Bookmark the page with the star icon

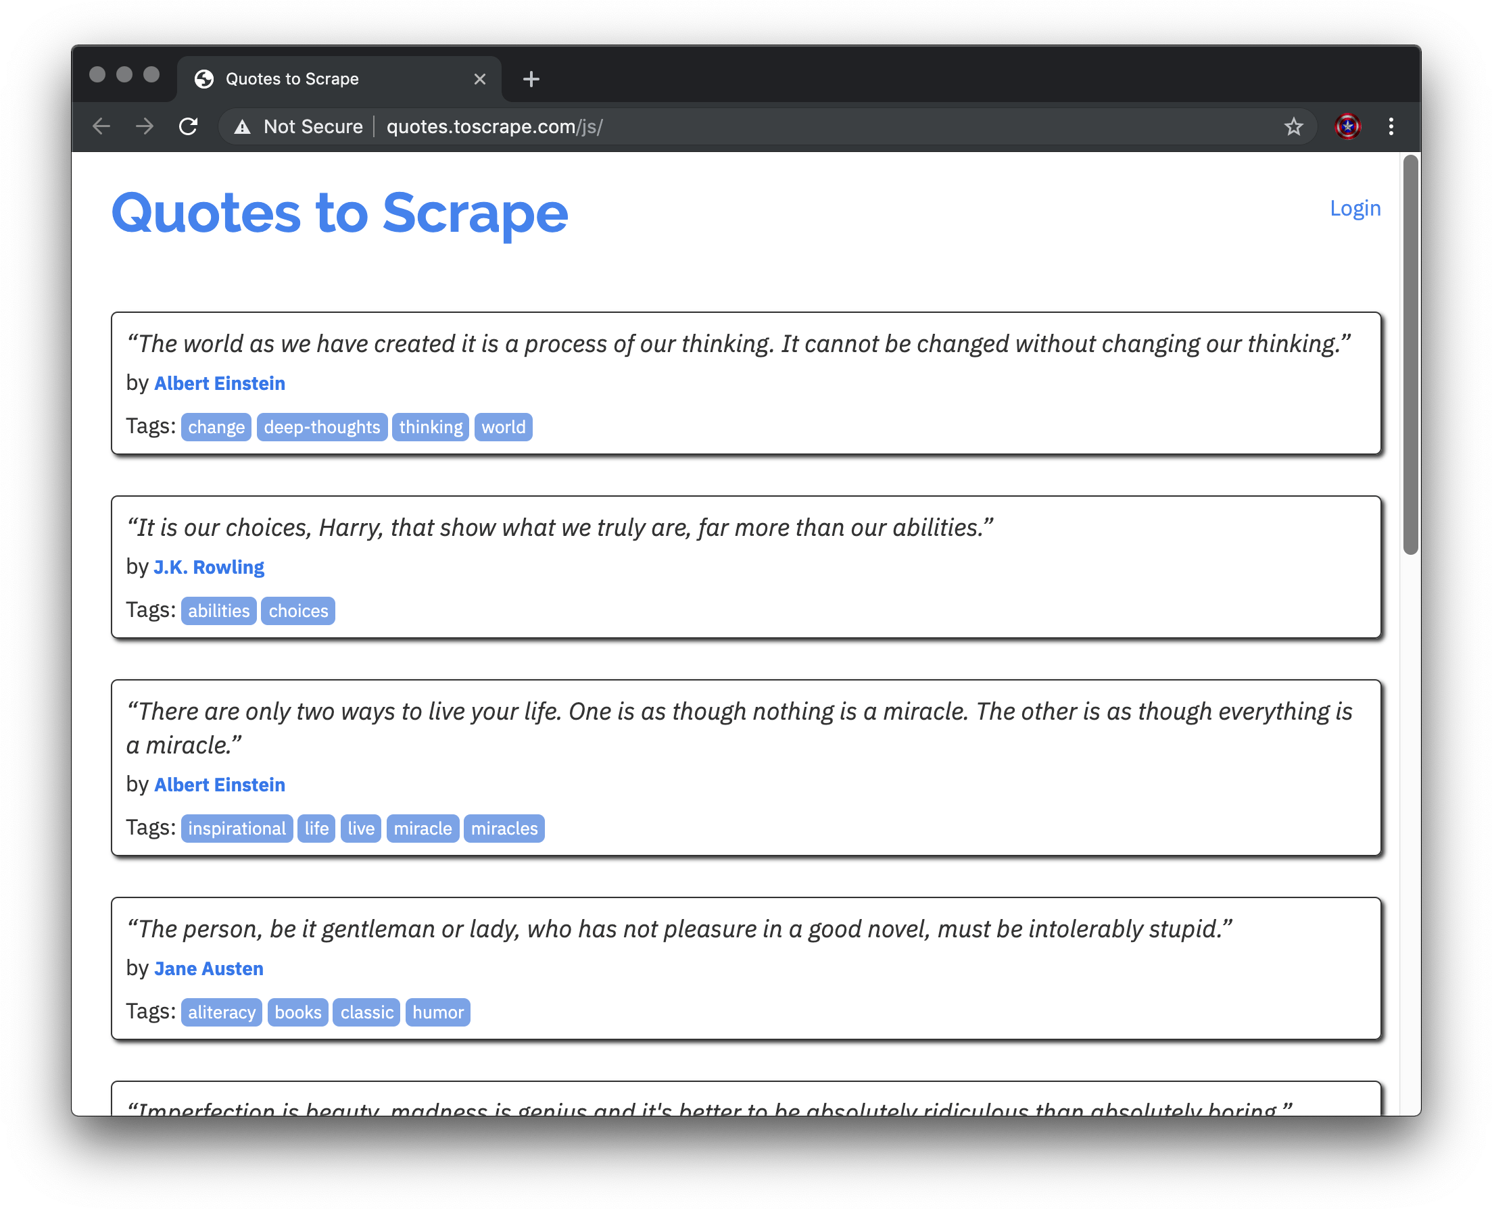(1293, 127)
